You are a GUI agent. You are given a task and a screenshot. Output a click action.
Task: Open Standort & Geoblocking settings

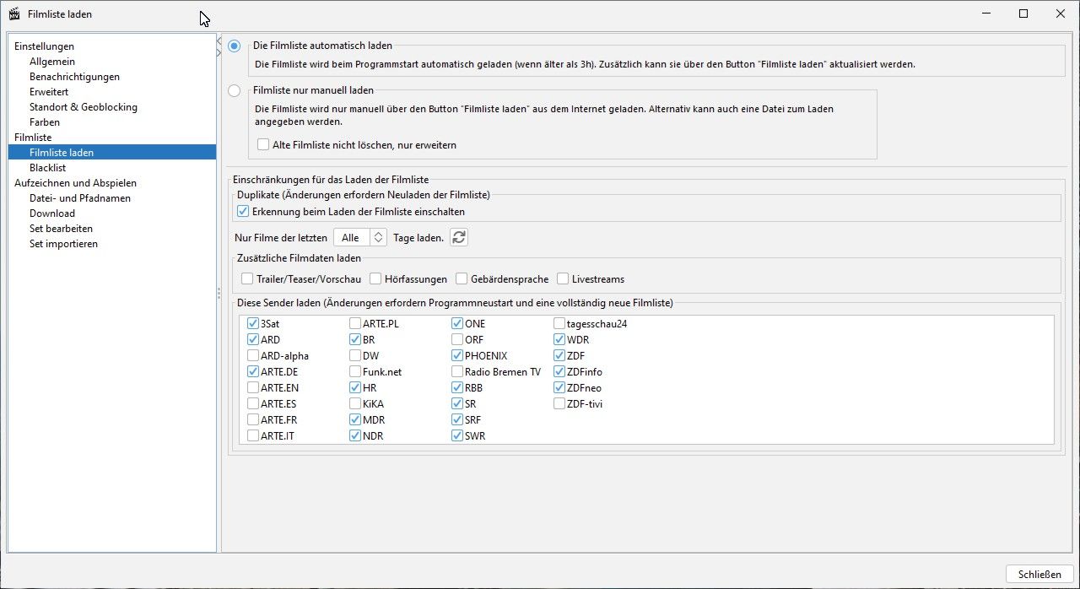[84, 107]
